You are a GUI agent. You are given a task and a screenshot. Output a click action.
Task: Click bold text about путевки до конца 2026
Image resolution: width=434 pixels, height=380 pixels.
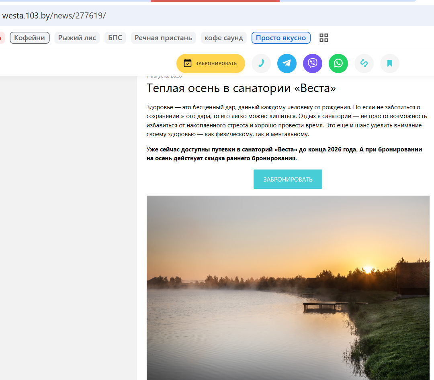[284, 154]
